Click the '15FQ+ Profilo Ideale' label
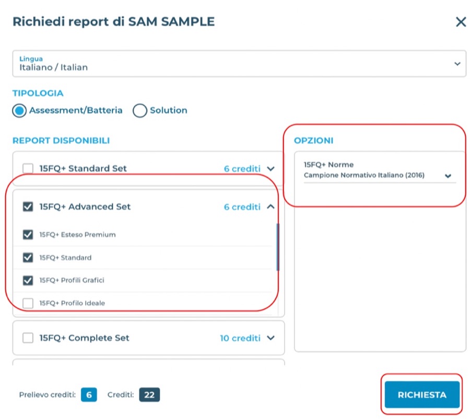Viewport: 470px width, 419px height. [72, 303]
